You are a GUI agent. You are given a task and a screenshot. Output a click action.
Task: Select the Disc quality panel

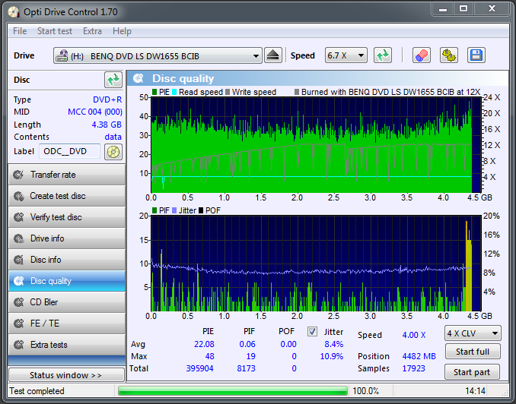67,281
